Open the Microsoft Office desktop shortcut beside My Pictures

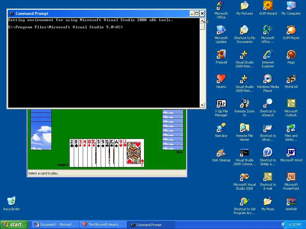[221, 10]
